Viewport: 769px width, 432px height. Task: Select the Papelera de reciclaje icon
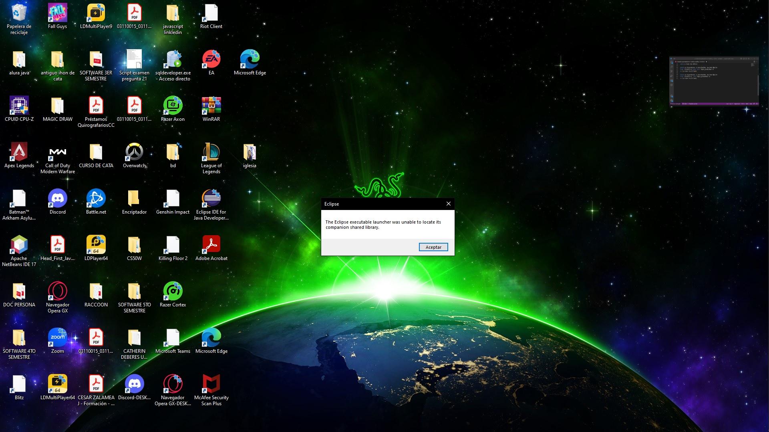pos(19,18)
